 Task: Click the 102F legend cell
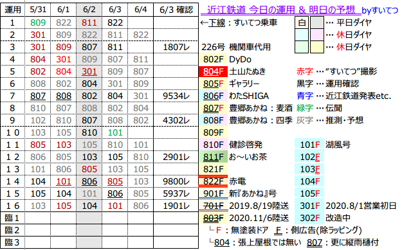pos(309,157)
